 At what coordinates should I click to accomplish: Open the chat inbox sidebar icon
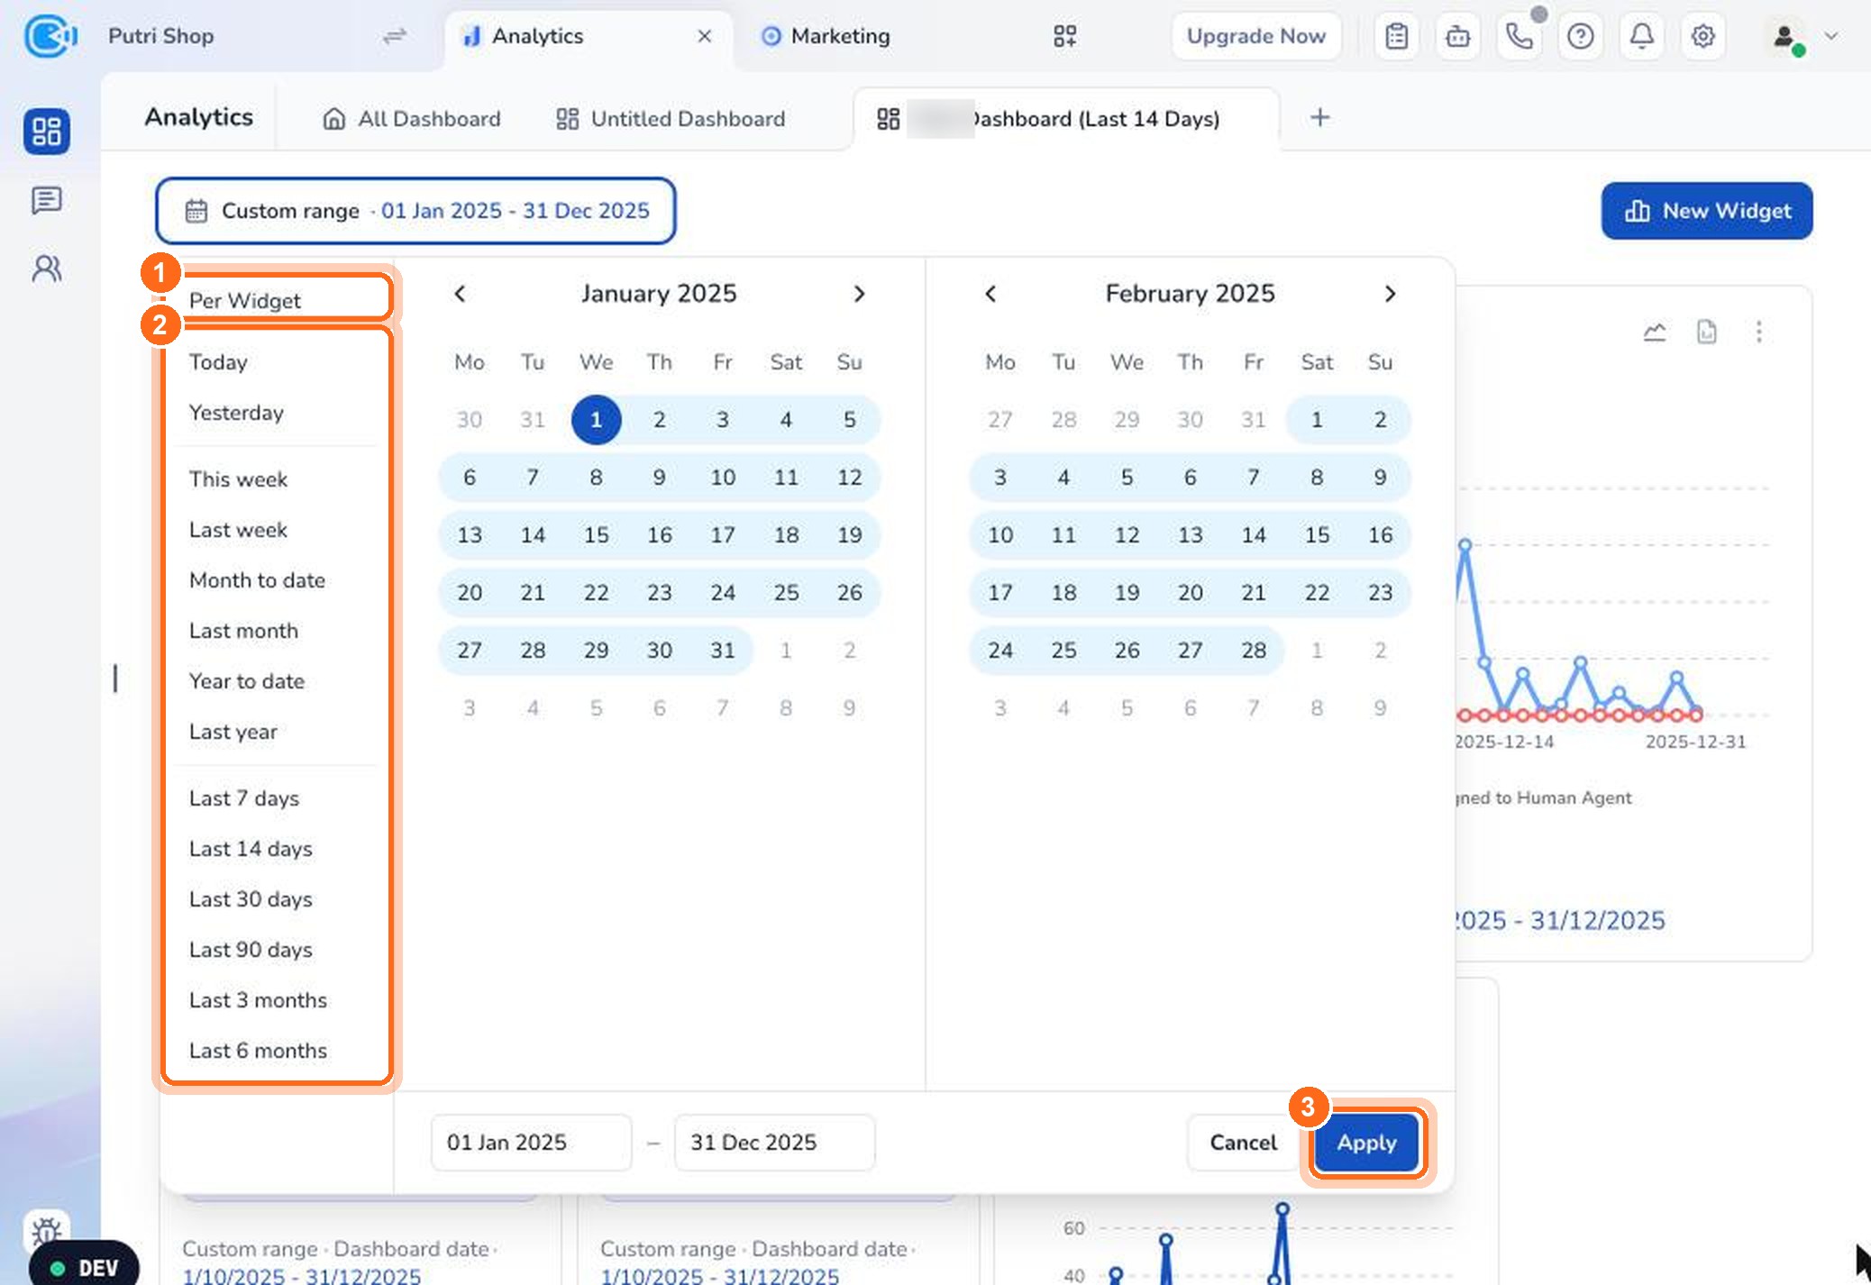click(47, 200)
